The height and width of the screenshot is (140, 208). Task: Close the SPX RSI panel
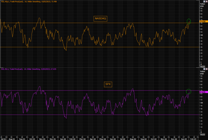point(207,69)
